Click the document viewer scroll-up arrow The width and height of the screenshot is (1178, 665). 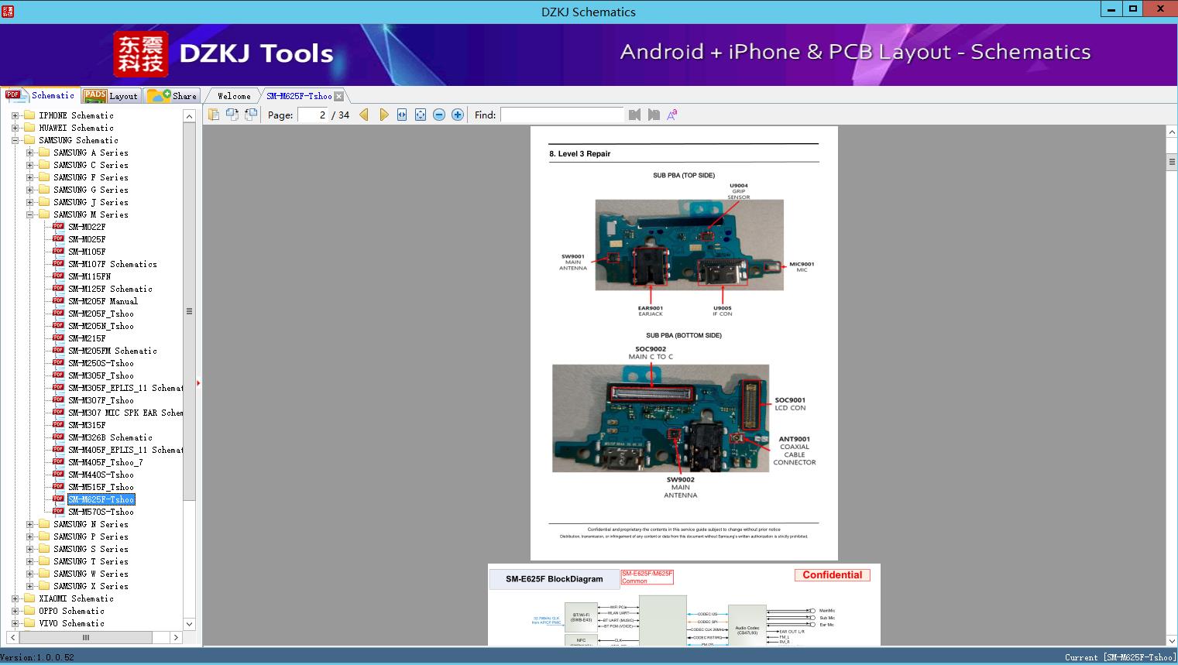pos(1172,132)
